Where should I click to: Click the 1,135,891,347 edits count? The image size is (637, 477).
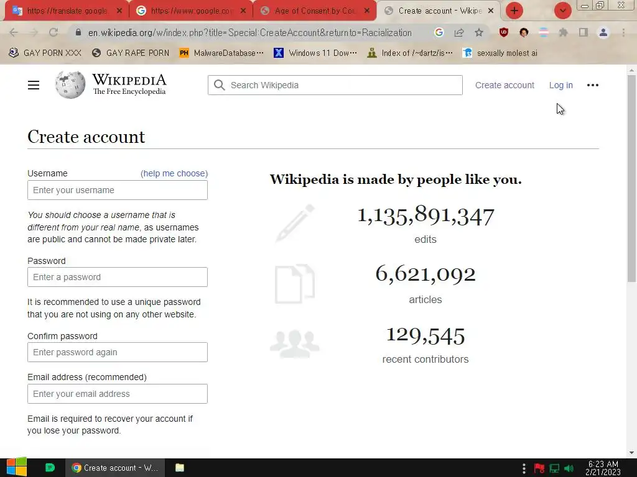click(425, 216)
